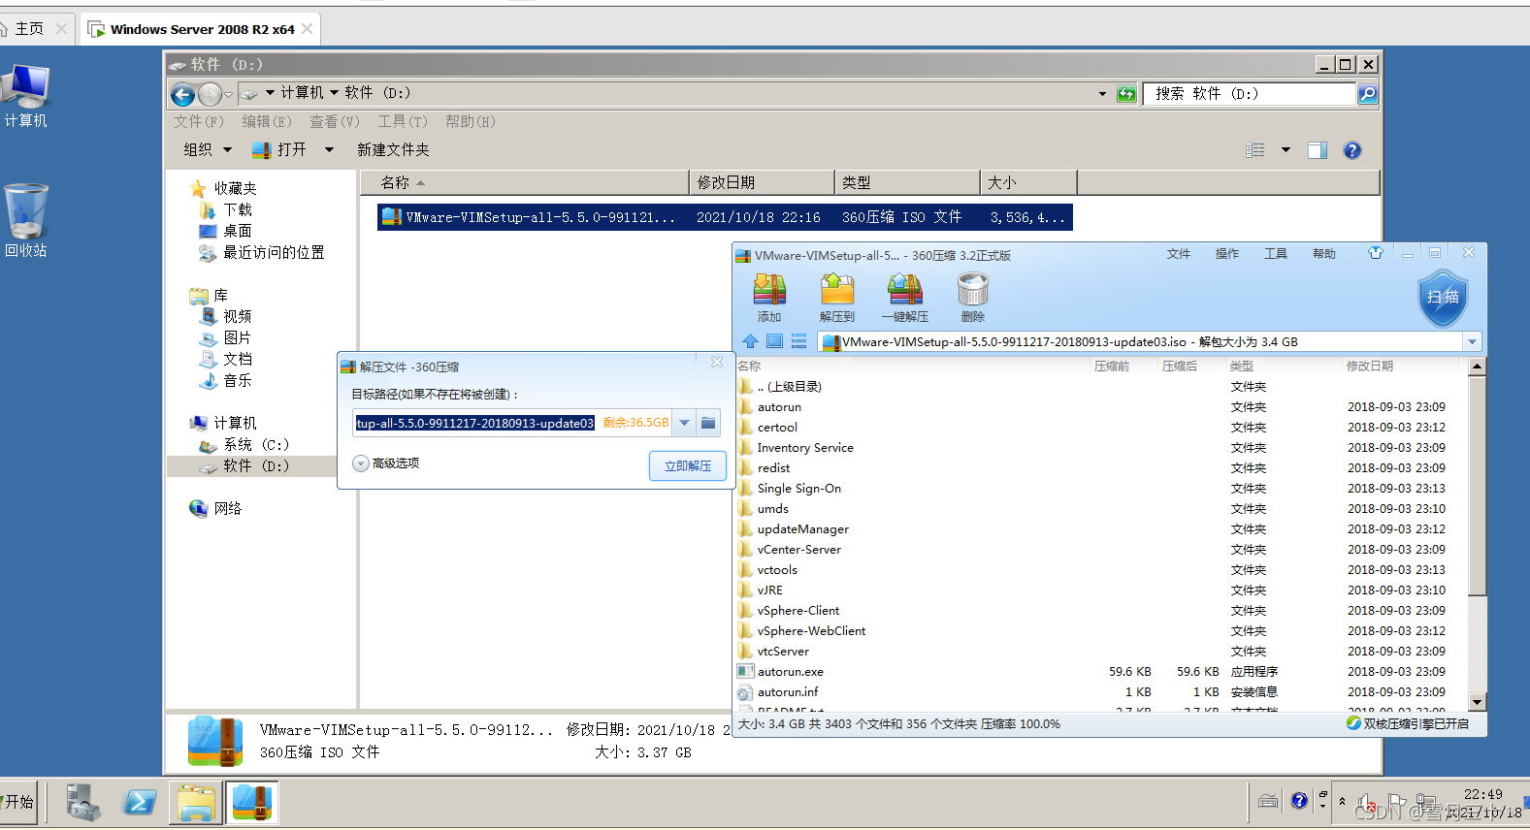The width and height of the screenshot is (1530, 830).
Task: Expand the Explorer address history dropdown
Action: tap(1102, 94)
